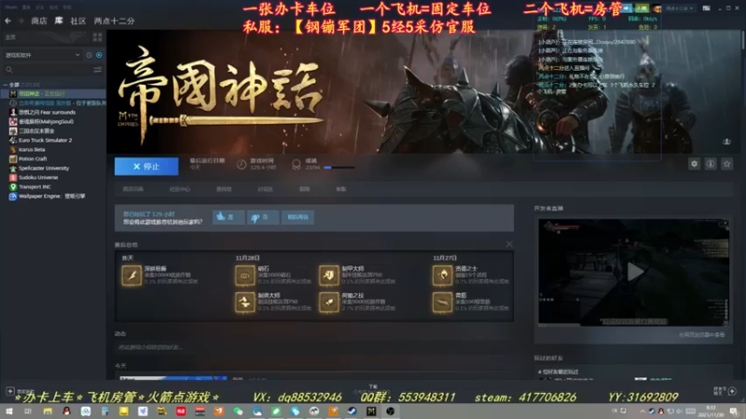Open the 社区 tab
The image size is (746, 419).
(78, 20)
